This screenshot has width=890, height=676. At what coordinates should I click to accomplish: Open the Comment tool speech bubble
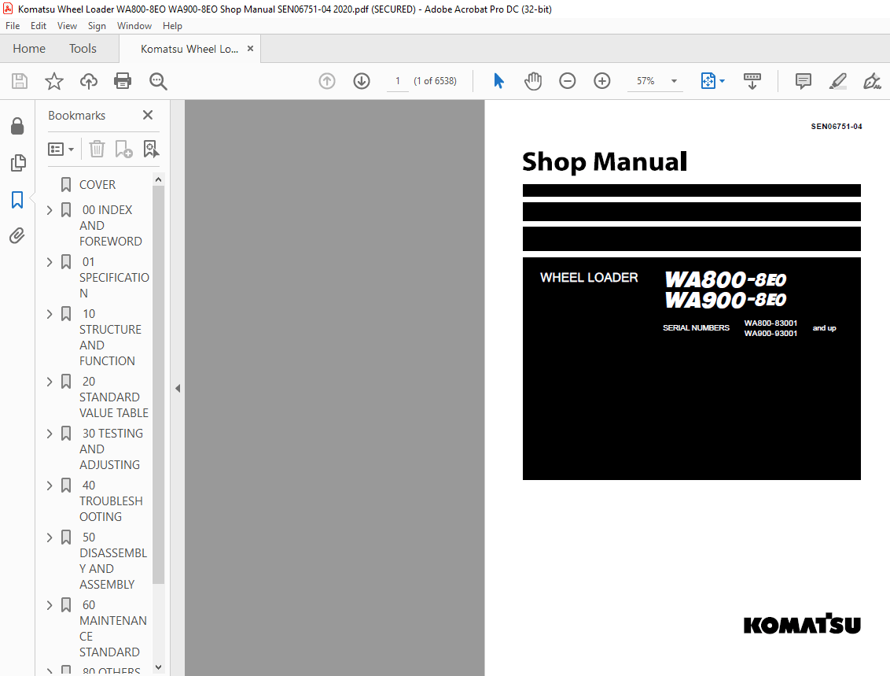pyautogui.click(x=803, y=80)
